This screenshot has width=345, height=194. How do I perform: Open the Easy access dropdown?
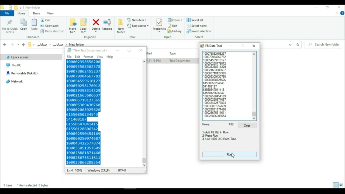[x=138, y=26]
